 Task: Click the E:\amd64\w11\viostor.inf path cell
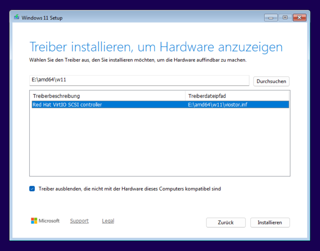(217, 105)
